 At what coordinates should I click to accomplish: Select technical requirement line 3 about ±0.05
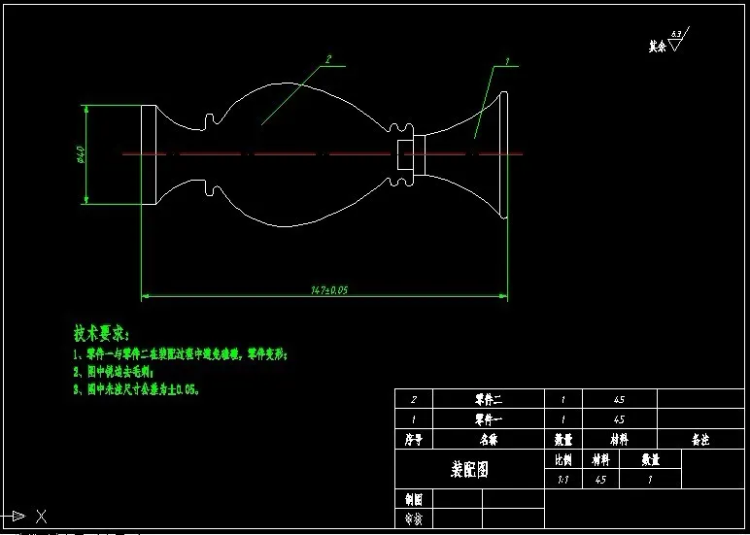(x=137, y=389)
